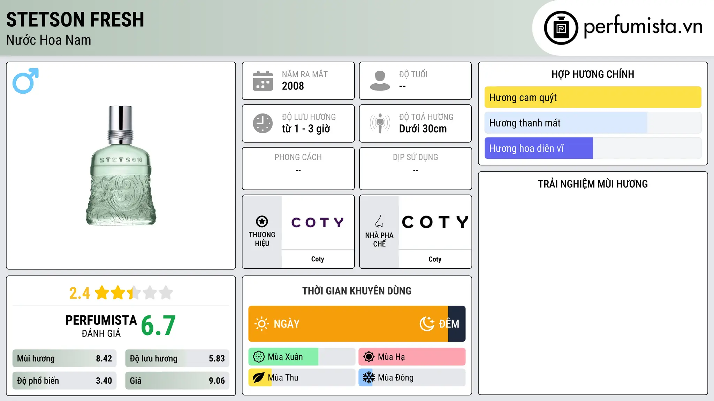Click the Coty name under Thương hiệu
The image size is (714, 401).
pos(318,259)
